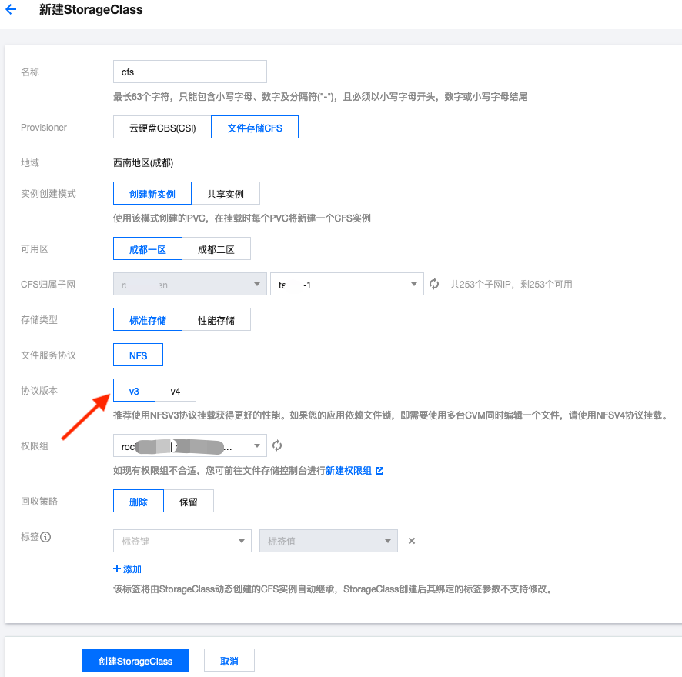Remove the tag row with the × icon
This screenshot has width=682, height=677.
point(411,540)
